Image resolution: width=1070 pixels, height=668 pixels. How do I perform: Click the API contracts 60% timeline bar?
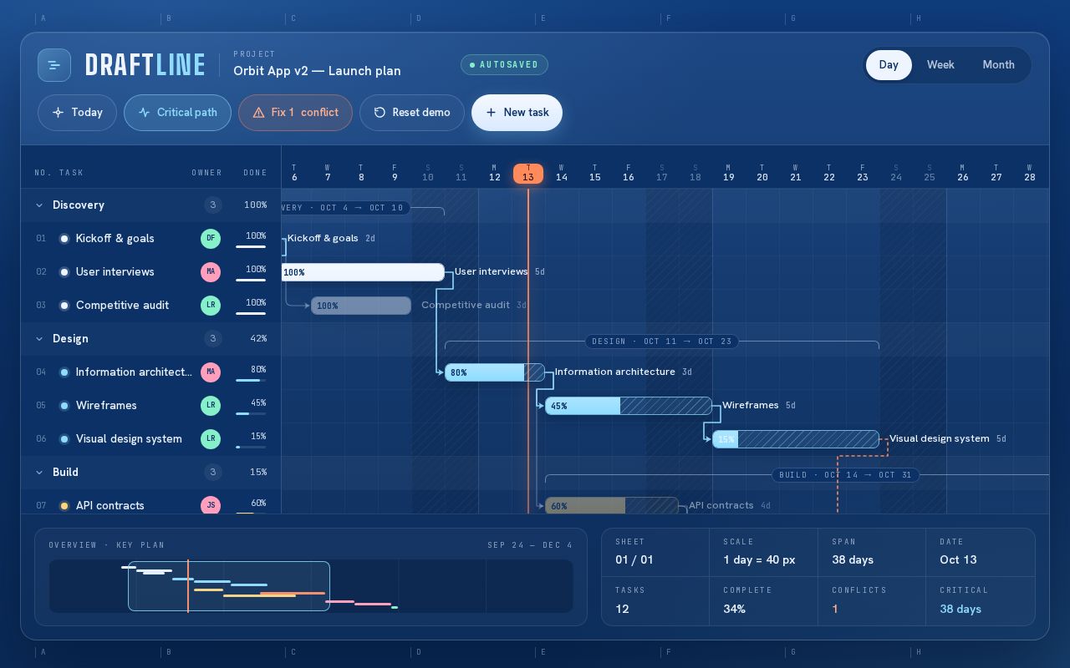pyautogui.click(x=612, y=506)
